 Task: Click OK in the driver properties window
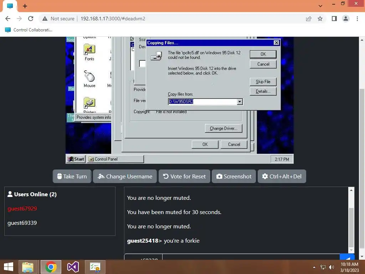tap(205, 144)
